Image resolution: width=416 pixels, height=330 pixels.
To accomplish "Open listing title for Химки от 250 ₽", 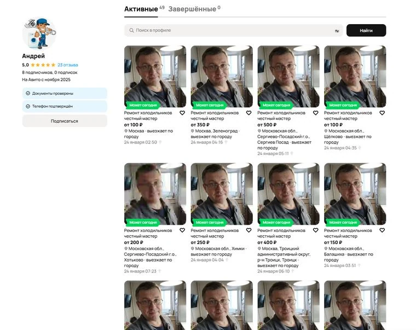I will 215,233.
